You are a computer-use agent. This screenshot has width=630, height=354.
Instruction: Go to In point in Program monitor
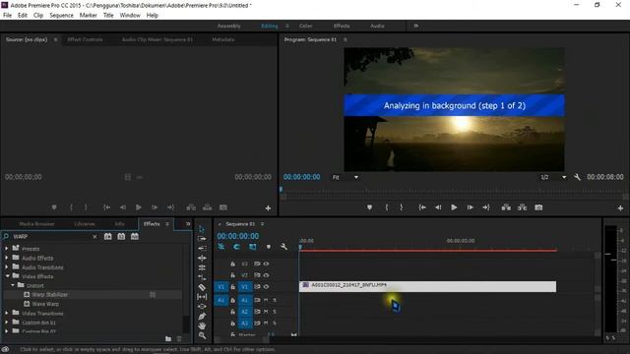[x=422, y=207]
